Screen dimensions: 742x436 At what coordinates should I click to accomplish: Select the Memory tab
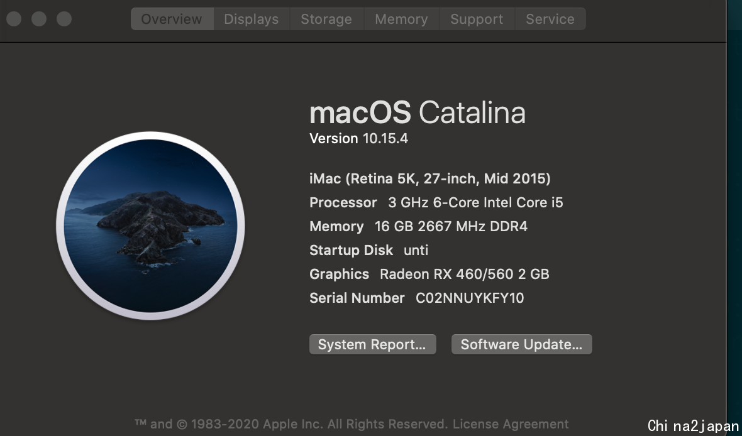tap(401, 19)
